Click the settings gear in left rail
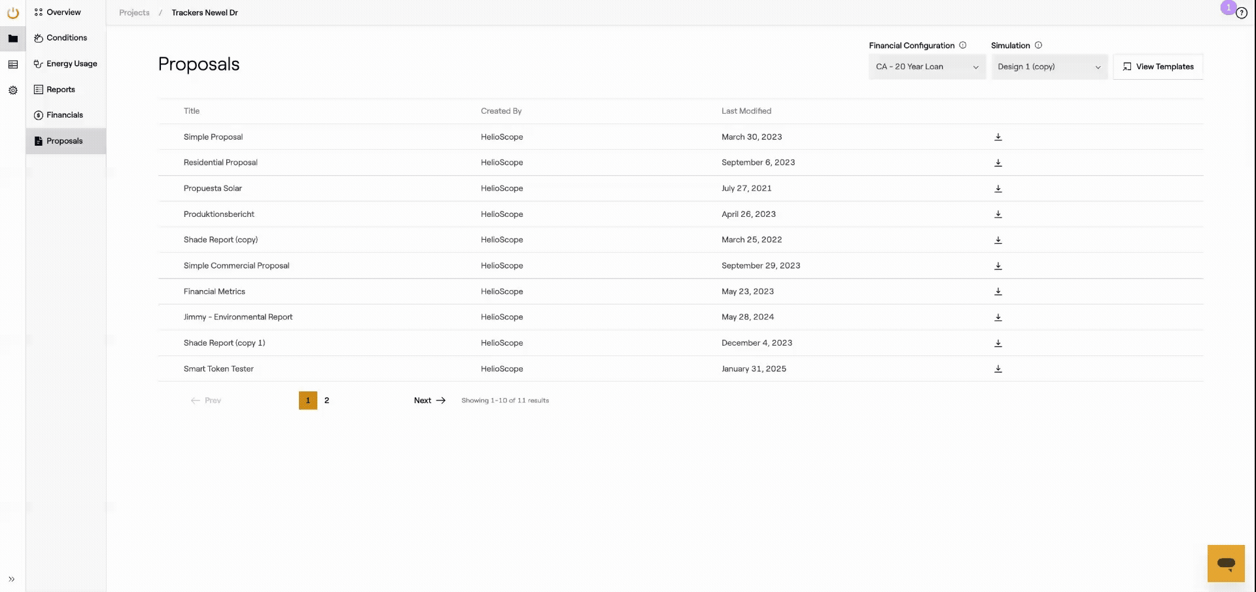Image resolution: width=1256 pixels, height=592 pixels. (x=12, y=90)
